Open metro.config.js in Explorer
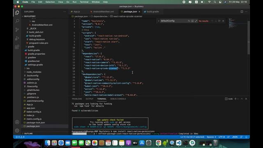 [x=34, y=119]
